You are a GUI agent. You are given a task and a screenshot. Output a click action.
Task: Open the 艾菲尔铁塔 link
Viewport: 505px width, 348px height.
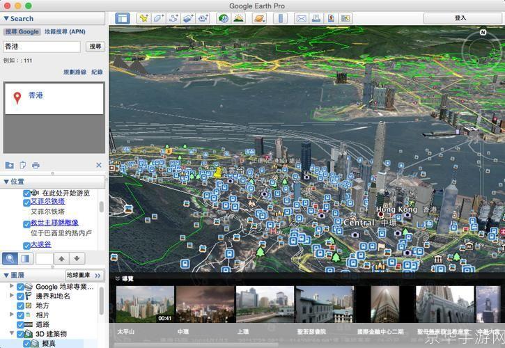pos(47,202)
